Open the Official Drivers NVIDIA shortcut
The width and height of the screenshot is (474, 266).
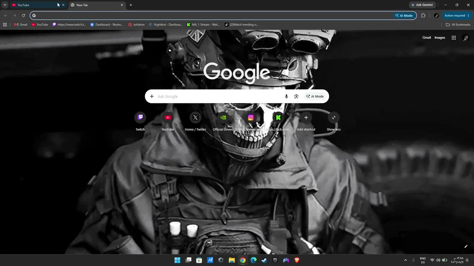pos(223,122)
